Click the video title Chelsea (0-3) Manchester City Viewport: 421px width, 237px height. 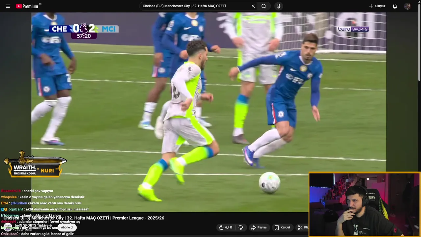point(84,218)
